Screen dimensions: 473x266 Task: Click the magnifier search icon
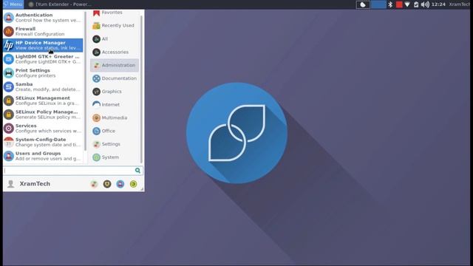click(137, 171)
